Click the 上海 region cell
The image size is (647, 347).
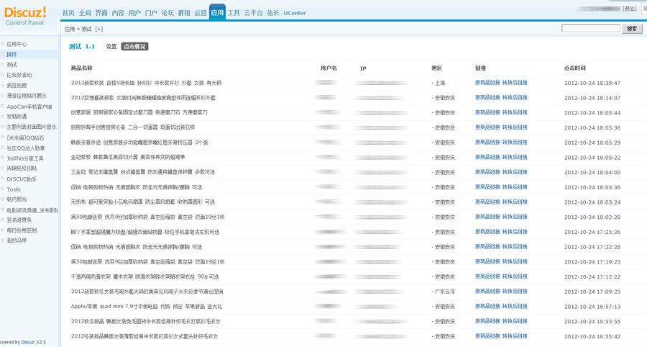439,83
